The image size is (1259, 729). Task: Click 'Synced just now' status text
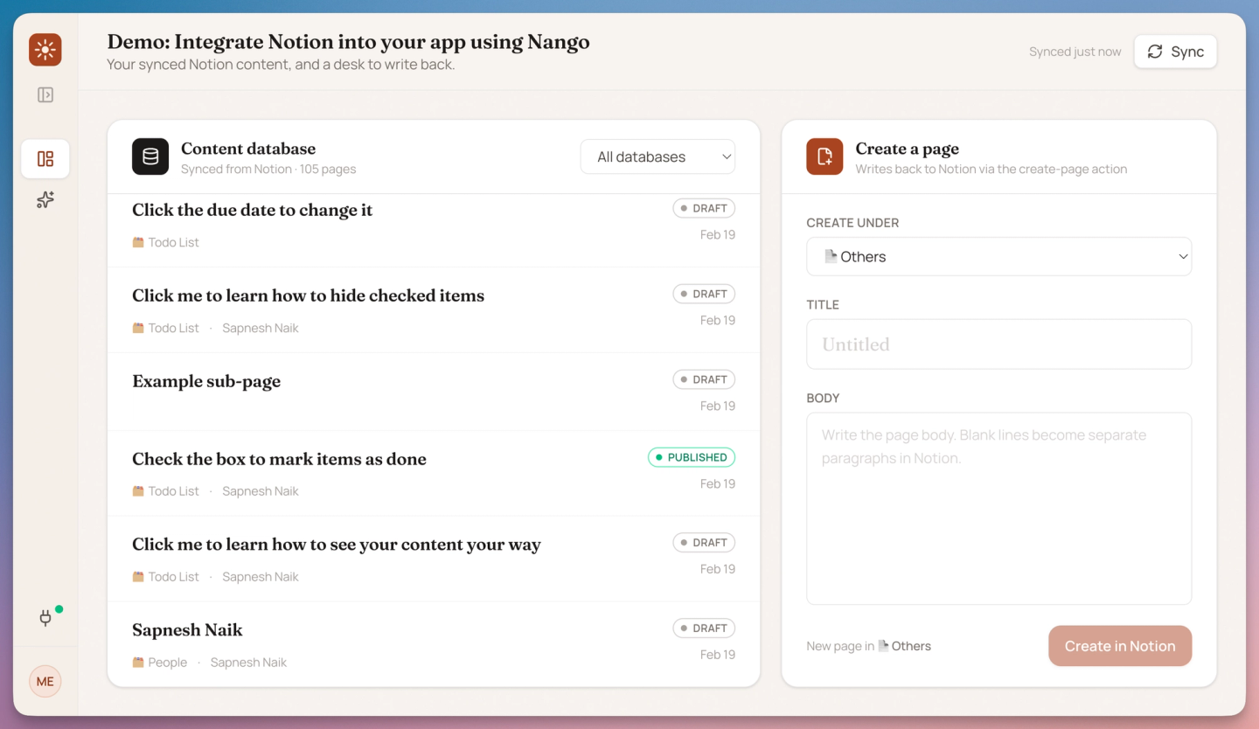tap(1075, 52)
